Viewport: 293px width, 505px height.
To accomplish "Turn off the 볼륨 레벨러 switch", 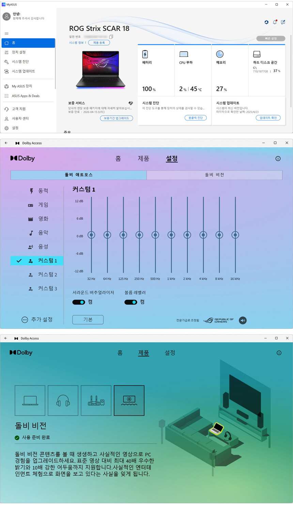I will (130, 302).
